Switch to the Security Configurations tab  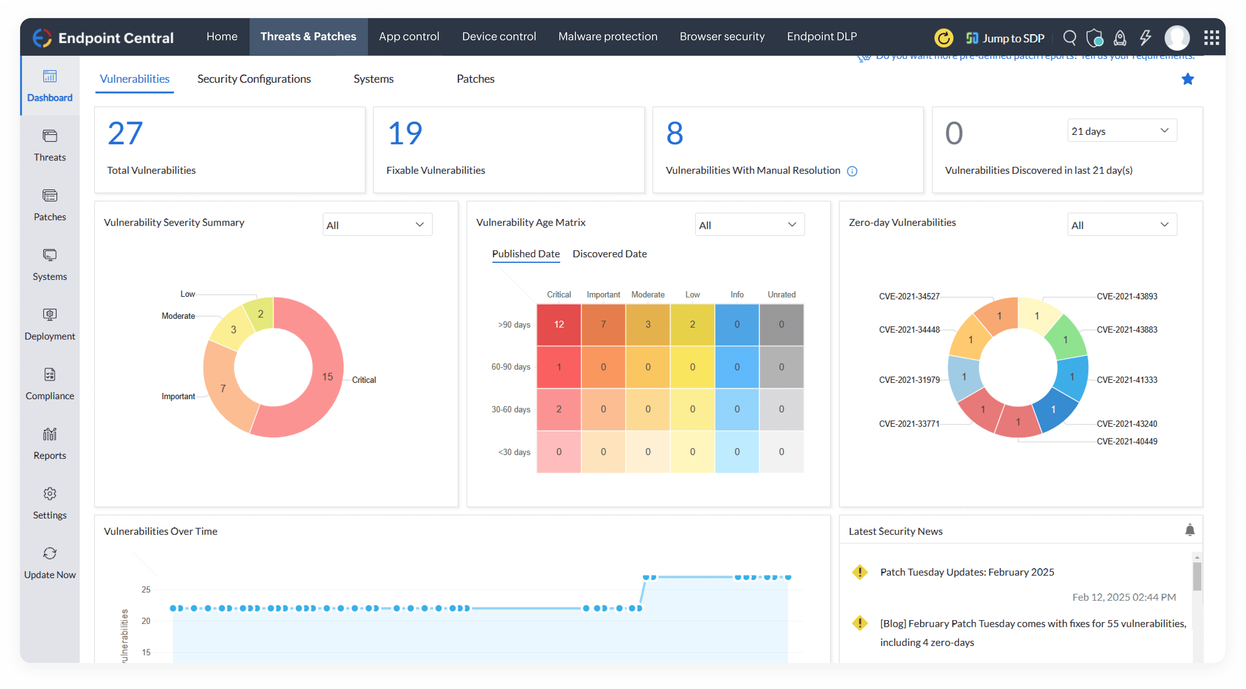[x=254, y=79]
